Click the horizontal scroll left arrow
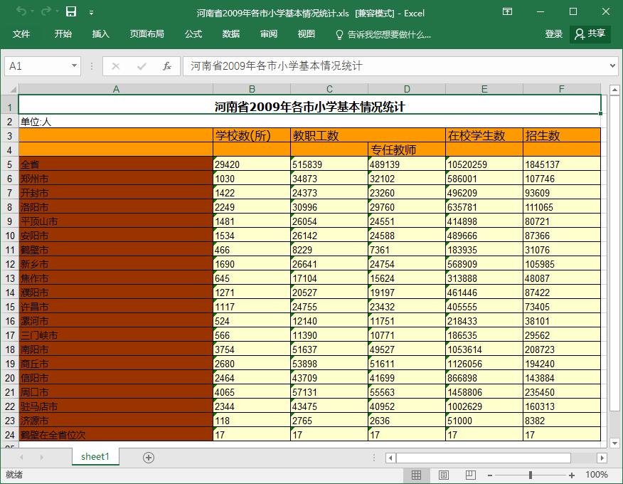This screenshot has height=484, width=623. (x=390, y=458)
